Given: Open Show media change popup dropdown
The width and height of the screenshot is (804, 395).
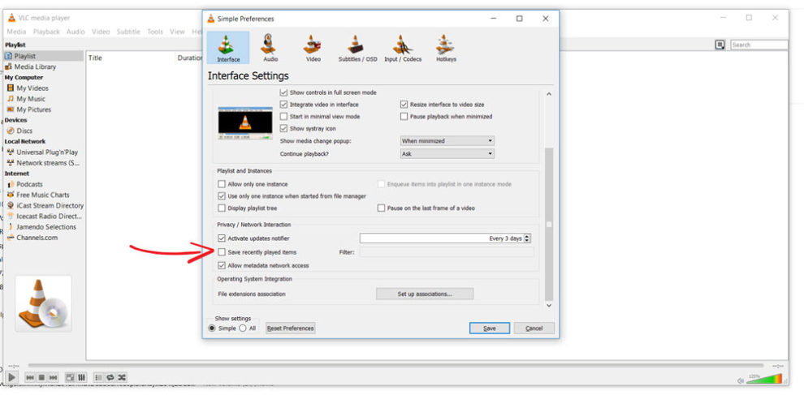Looking at the screenshot, I should tap(447, 141).
